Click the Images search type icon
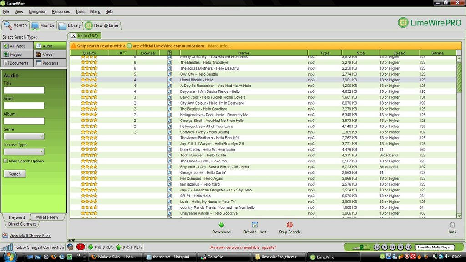 click(17, 54)
